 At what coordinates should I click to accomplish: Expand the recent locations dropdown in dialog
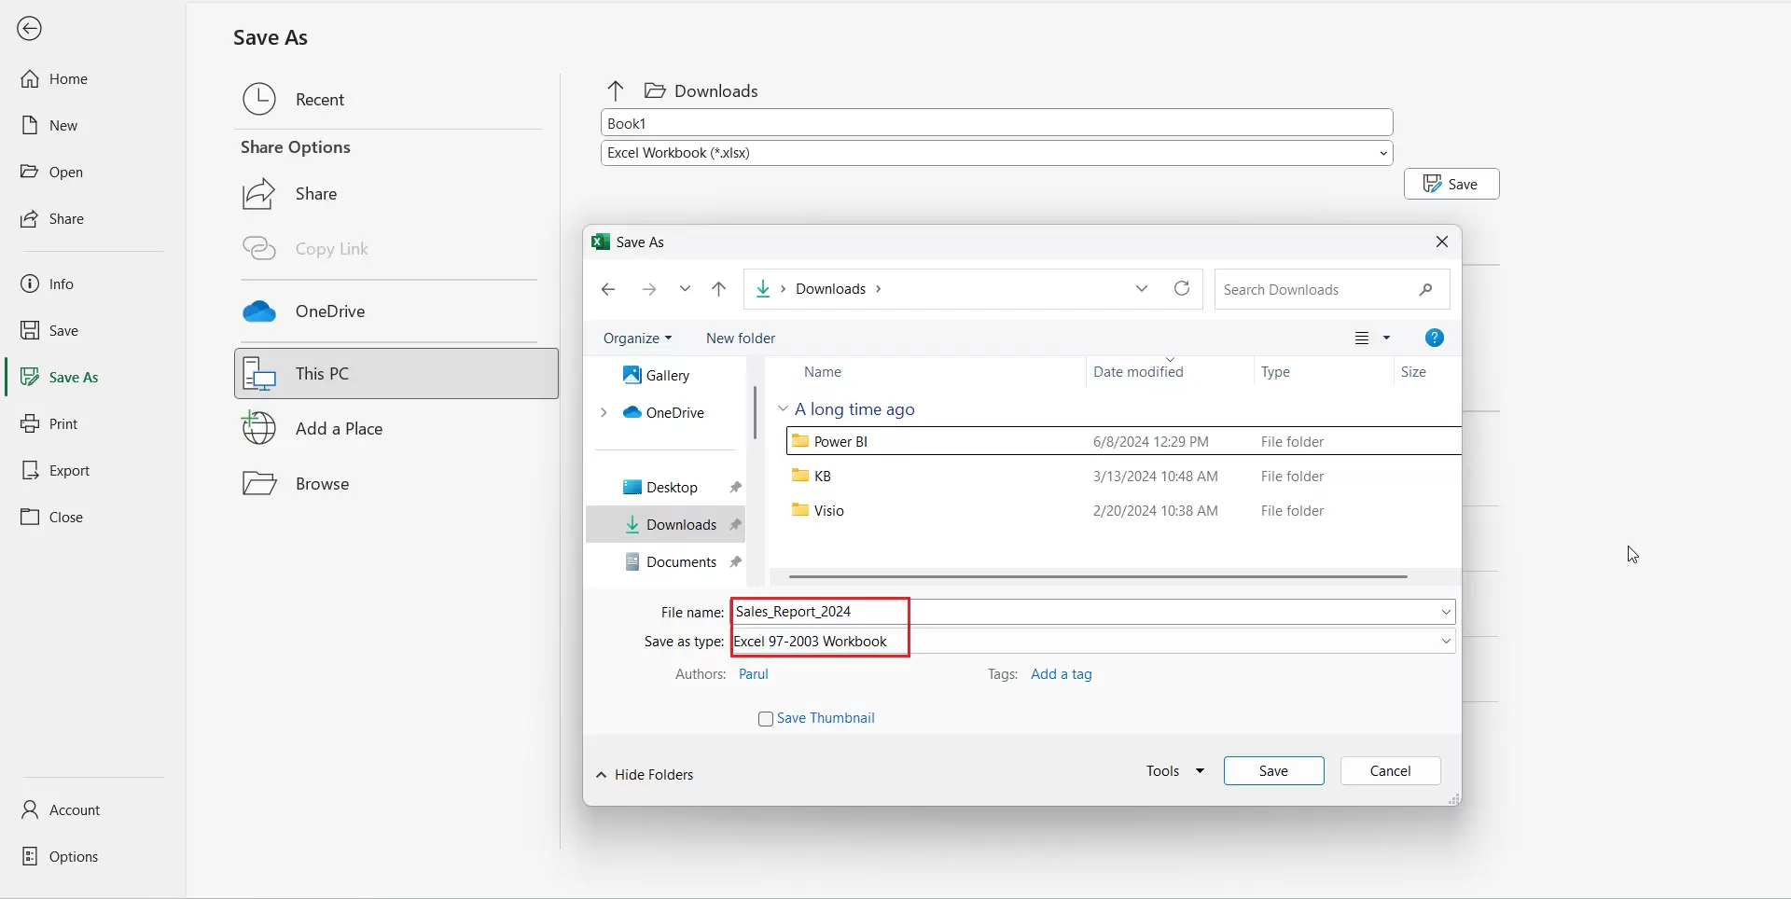[x=1142, y=288]
